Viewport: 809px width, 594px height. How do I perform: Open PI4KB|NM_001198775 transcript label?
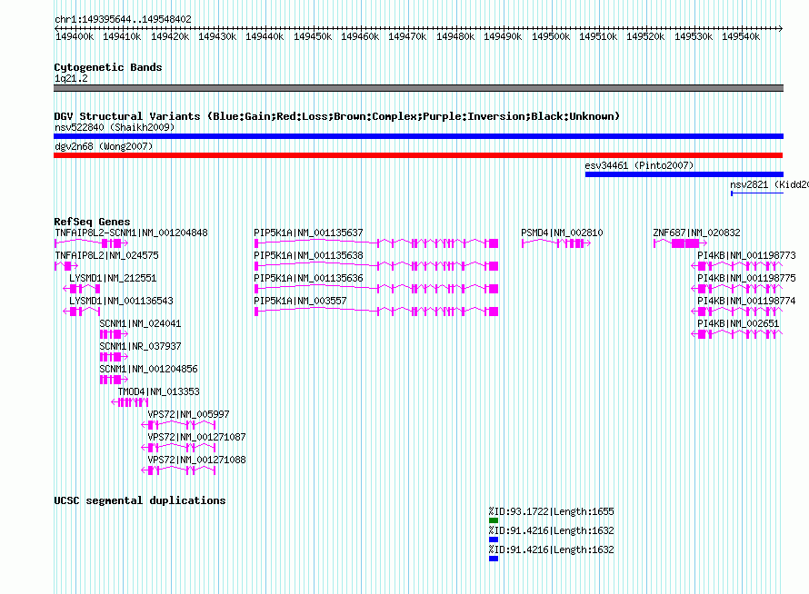coord(746,278)
